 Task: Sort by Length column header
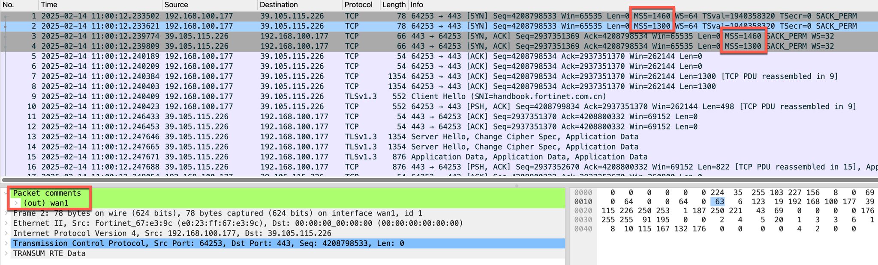tap(394, 5)
